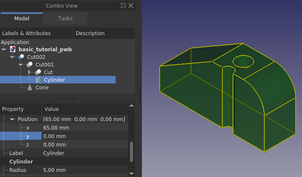
Task: Click the basic_tutorial_pwb document icon
Action: tap(13, 49)
